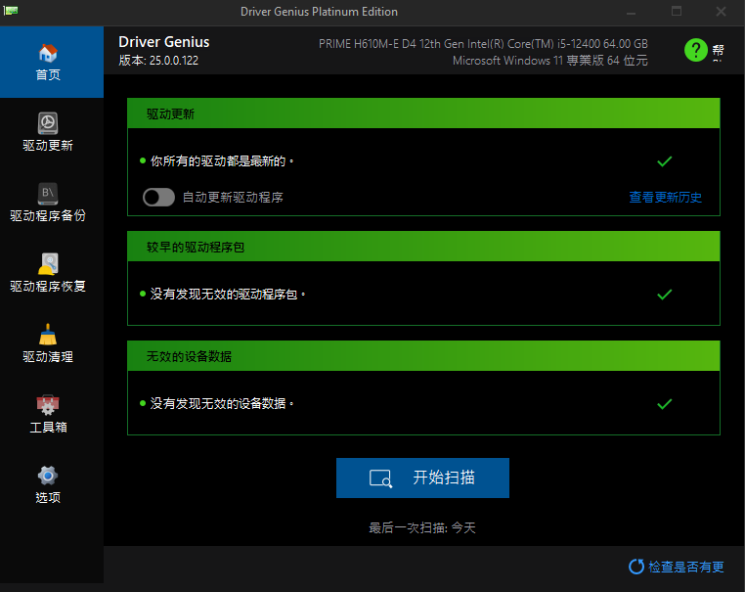The image size is (745, 592).
Task: Click the 你所有的驱动都是最新的 status text
Action: (x=221, y=161)
